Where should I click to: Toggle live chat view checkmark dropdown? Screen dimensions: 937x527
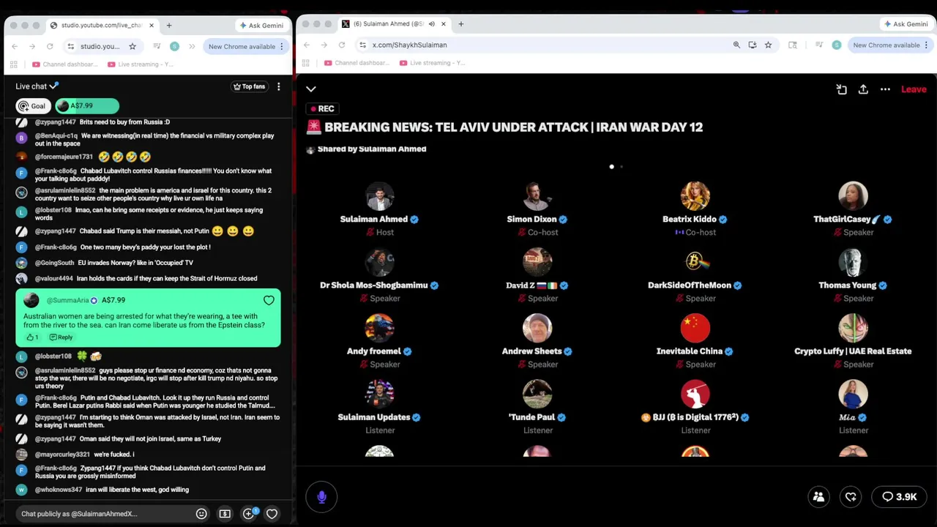(53, 86)
